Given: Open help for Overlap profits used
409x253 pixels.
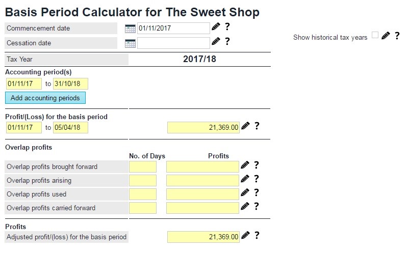Looking at the screenshot, I should tap(257, 192).
